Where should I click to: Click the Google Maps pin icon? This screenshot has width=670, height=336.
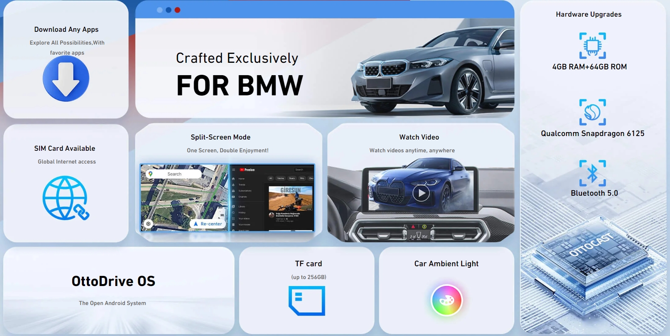[x=151, y=174]
